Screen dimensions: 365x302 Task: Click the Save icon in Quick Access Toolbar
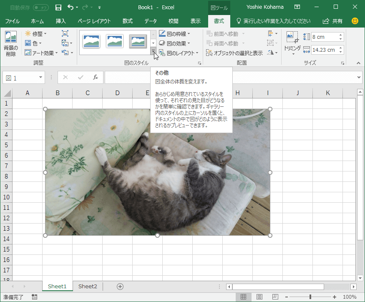coord(58,7)
